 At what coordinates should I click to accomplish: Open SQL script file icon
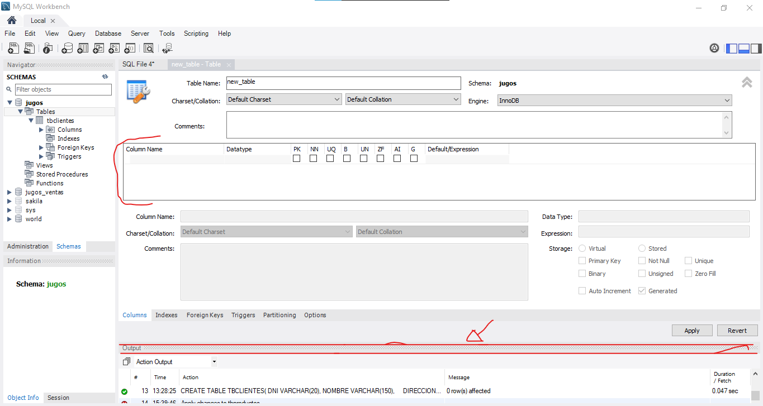(29, 48)
